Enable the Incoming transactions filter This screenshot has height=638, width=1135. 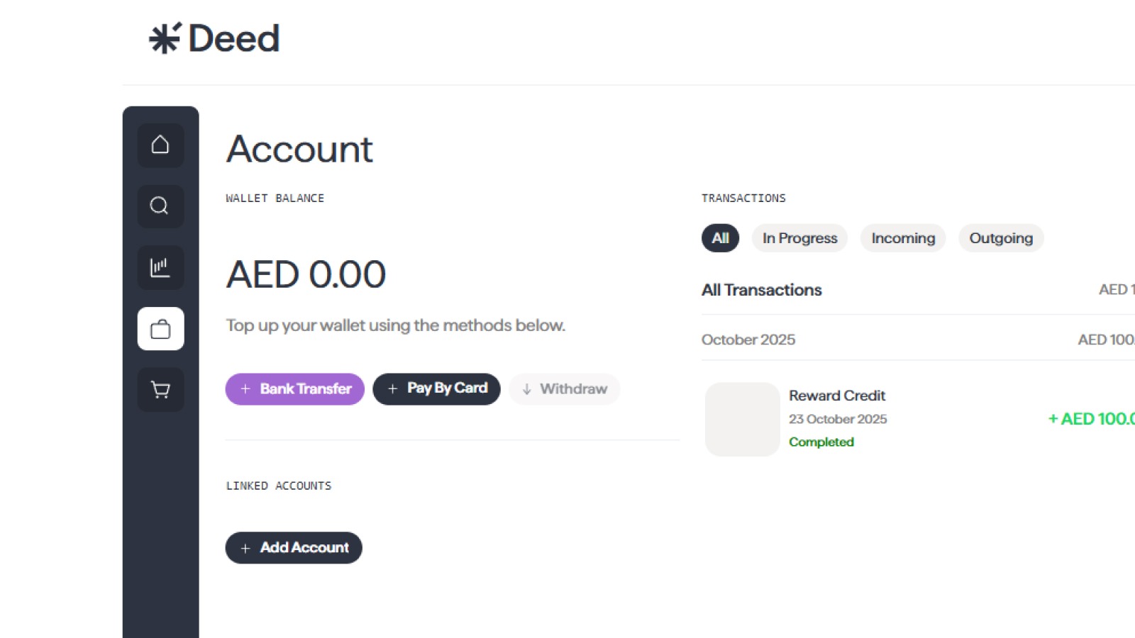902,238
